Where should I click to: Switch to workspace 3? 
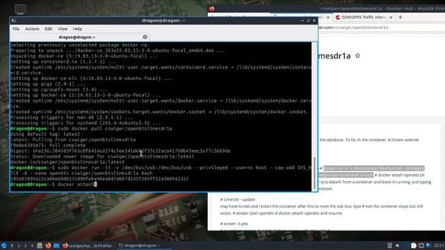(x=26, y=246)
